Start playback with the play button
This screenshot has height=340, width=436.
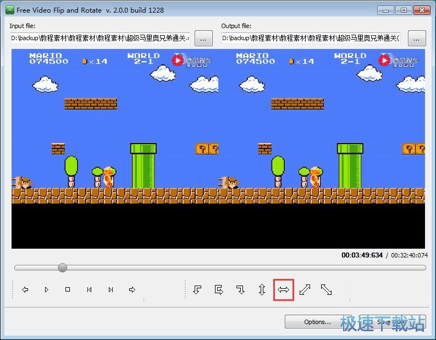(x=46, y=289)
